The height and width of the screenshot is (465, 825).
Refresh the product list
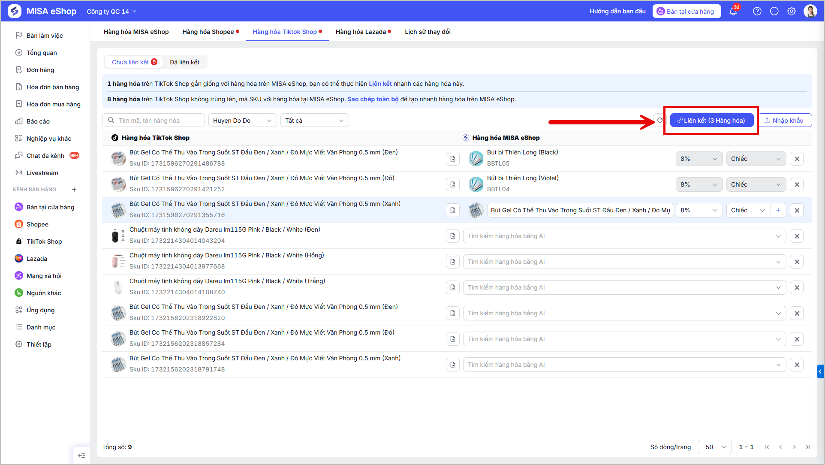tap(659, 121)
